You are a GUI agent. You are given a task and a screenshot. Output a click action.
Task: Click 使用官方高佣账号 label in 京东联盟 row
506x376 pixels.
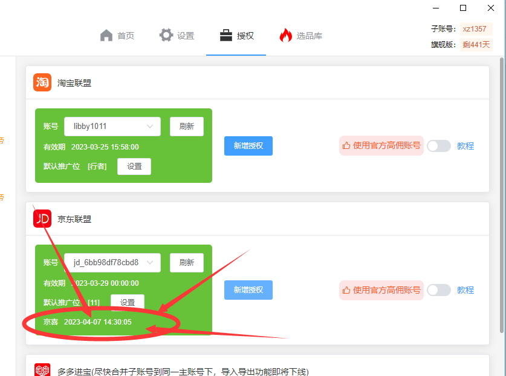tap(386, 290)
